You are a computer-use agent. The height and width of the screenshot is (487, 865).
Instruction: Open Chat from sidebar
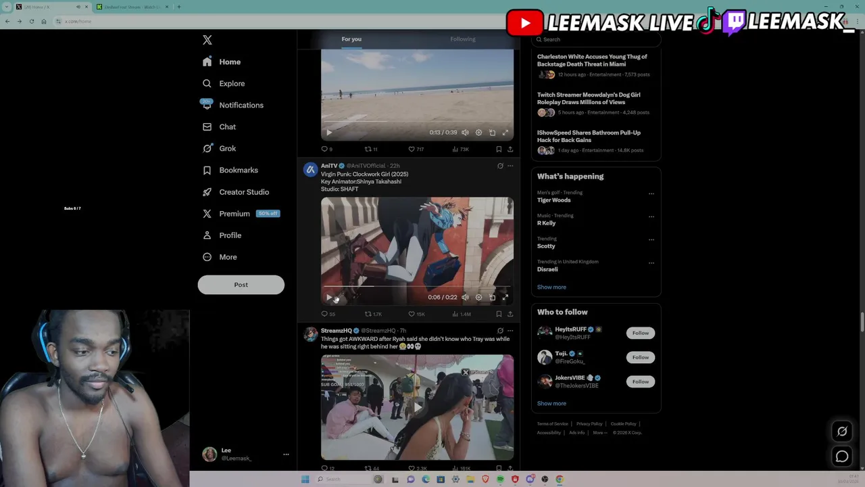click(219, 126)
